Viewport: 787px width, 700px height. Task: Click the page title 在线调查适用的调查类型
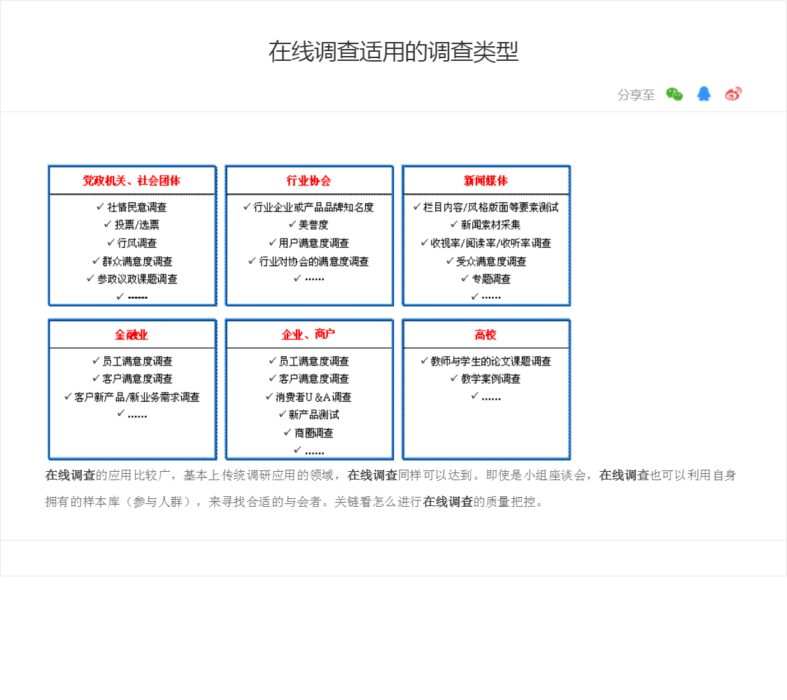[x=393, y=51]
